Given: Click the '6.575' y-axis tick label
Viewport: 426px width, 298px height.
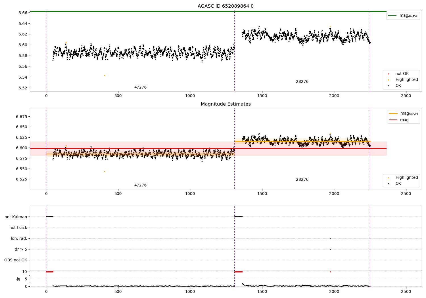Looking at the screenshot, I should (x=22, y=158).
